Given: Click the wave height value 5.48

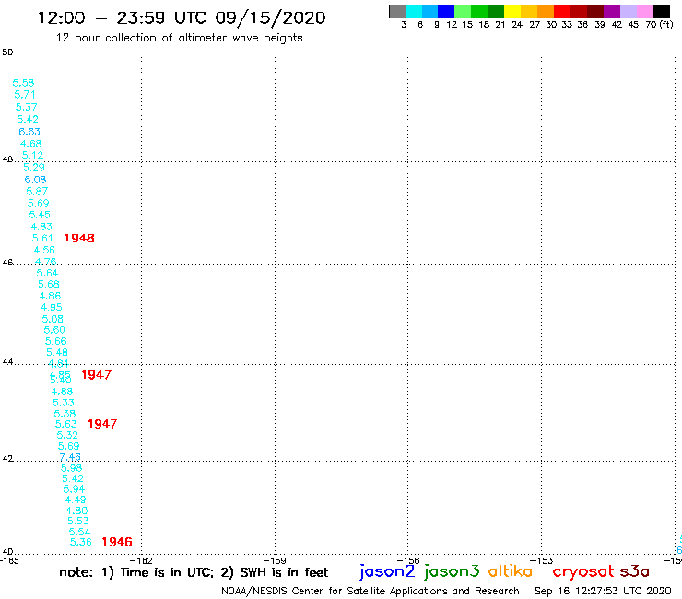Looking at the screenshot, I should pos(57,352).
